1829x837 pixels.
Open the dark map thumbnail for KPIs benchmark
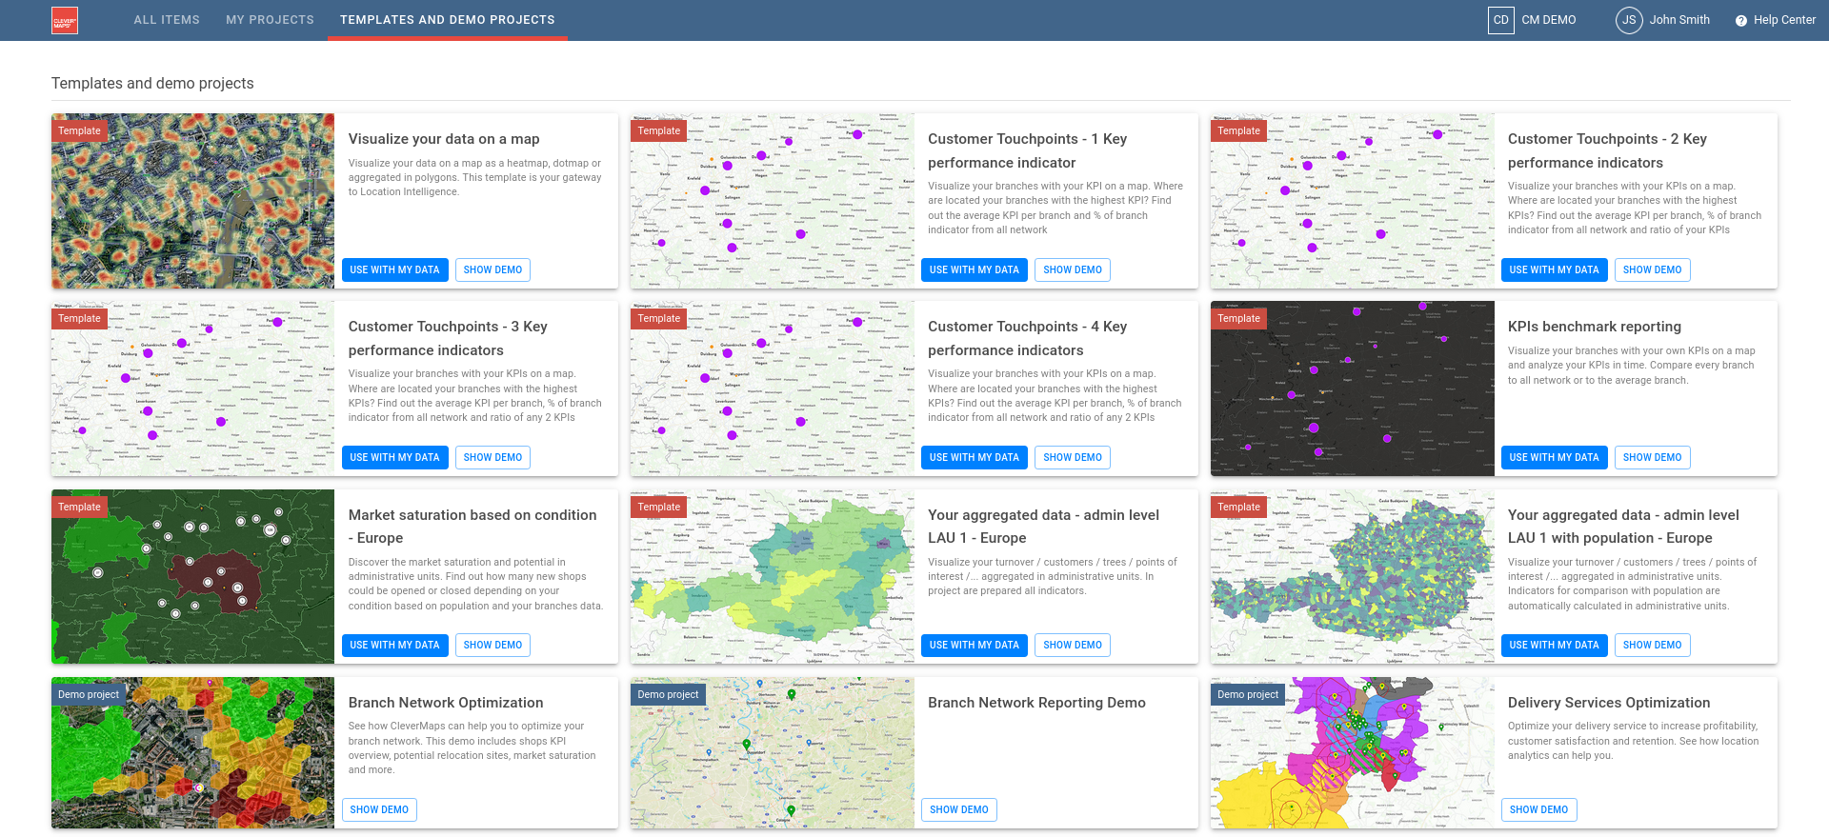(1352, 389)
